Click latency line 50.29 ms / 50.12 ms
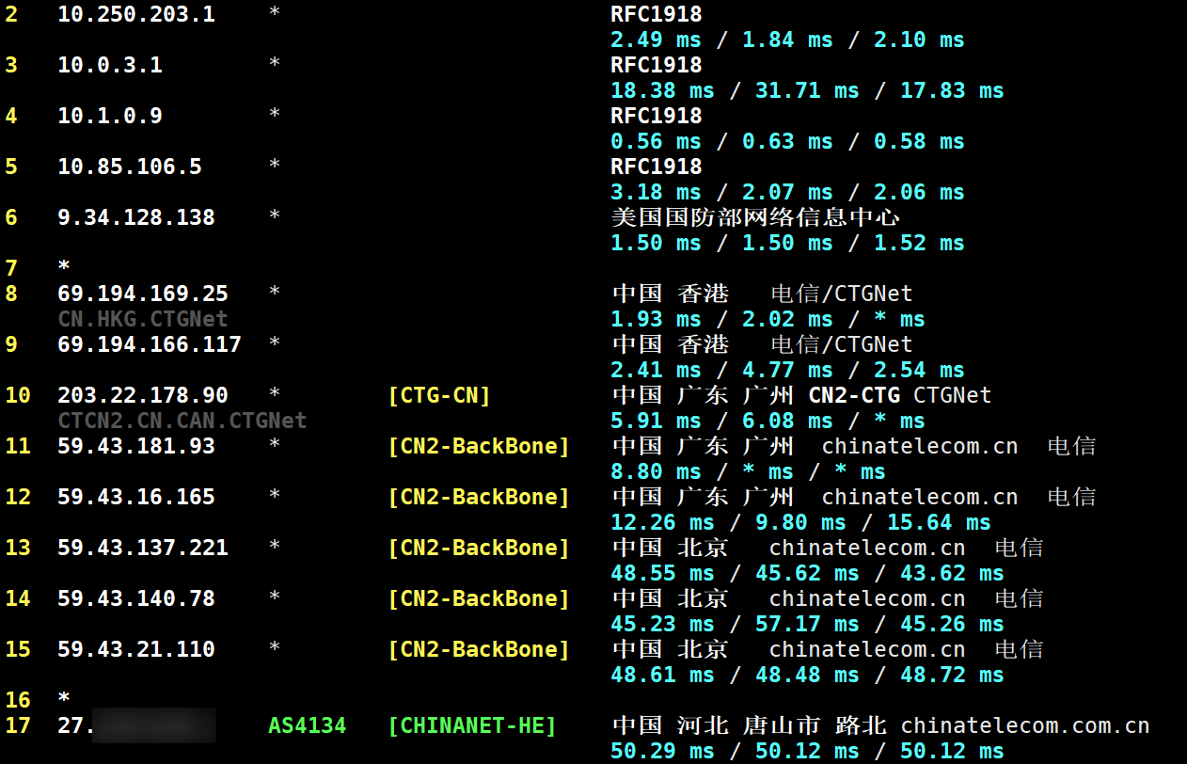Viewport: 1187px width, 764px height. (x=807, y=751)
